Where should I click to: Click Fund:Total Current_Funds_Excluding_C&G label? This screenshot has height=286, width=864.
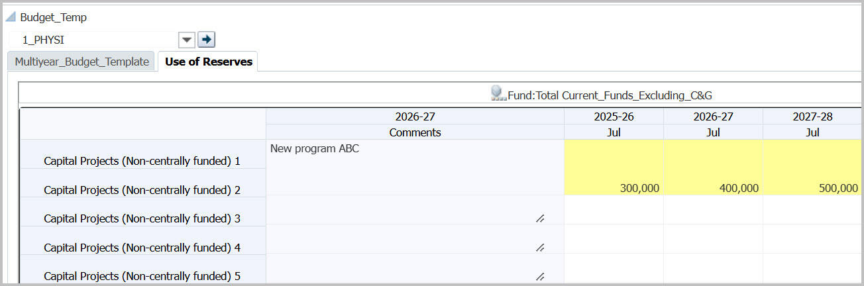(610, 95)
